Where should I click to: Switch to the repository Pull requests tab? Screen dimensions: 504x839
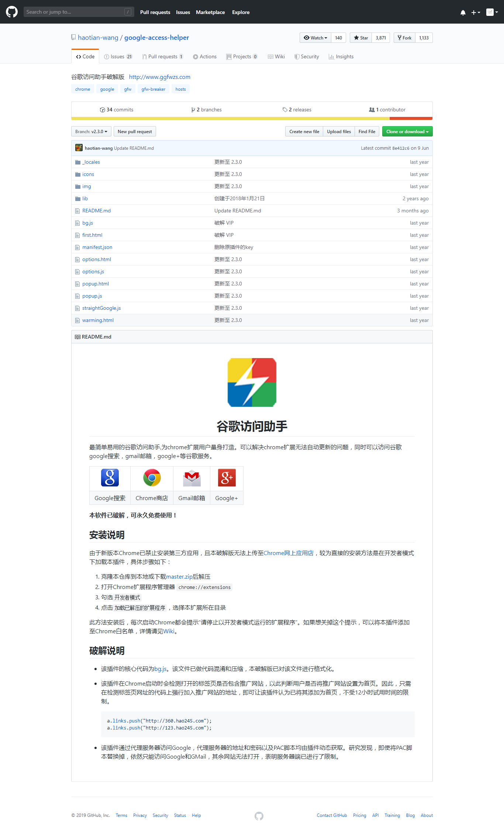(x=163, y=56)
